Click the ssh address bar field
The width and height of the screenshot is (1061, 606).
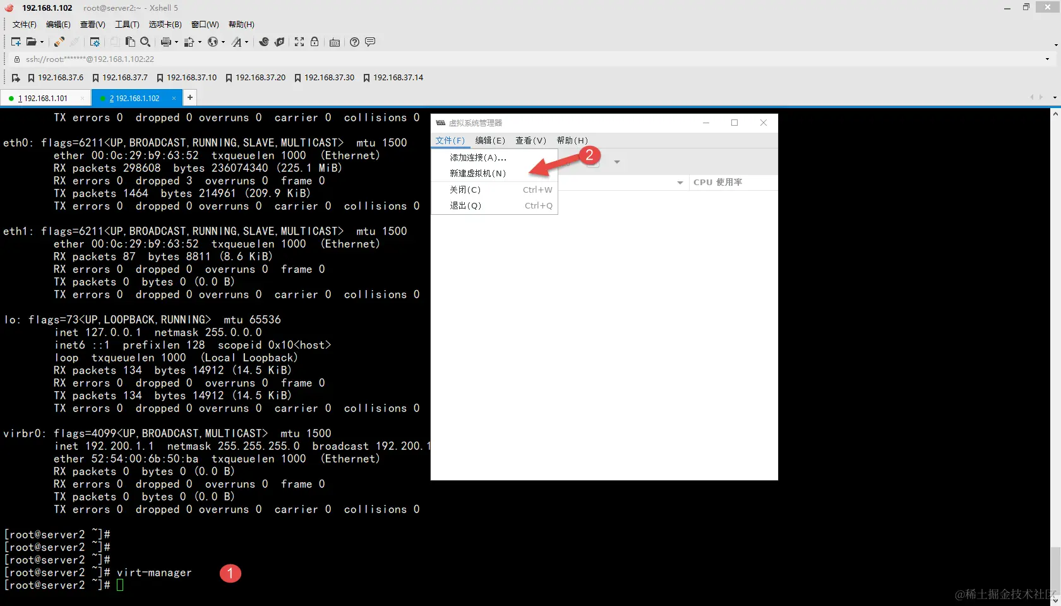pyautogui.click(x=530, y=59)
